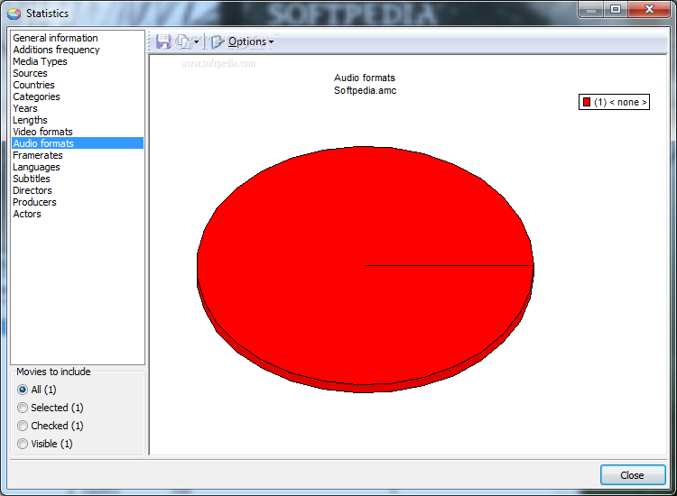The image size is (677, 496).
Task: Minimize the Statistics window
Action: click(591, 9)
